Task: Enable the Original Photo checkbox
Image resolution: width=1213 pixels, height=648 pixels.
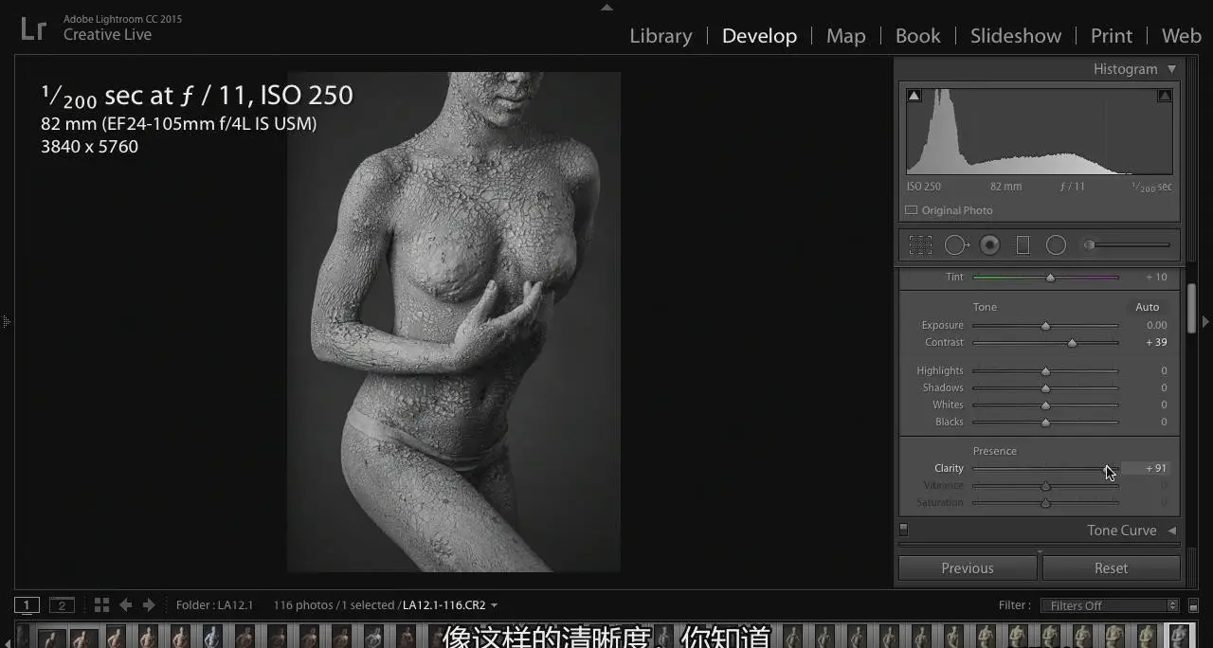Action: [912, 210]
